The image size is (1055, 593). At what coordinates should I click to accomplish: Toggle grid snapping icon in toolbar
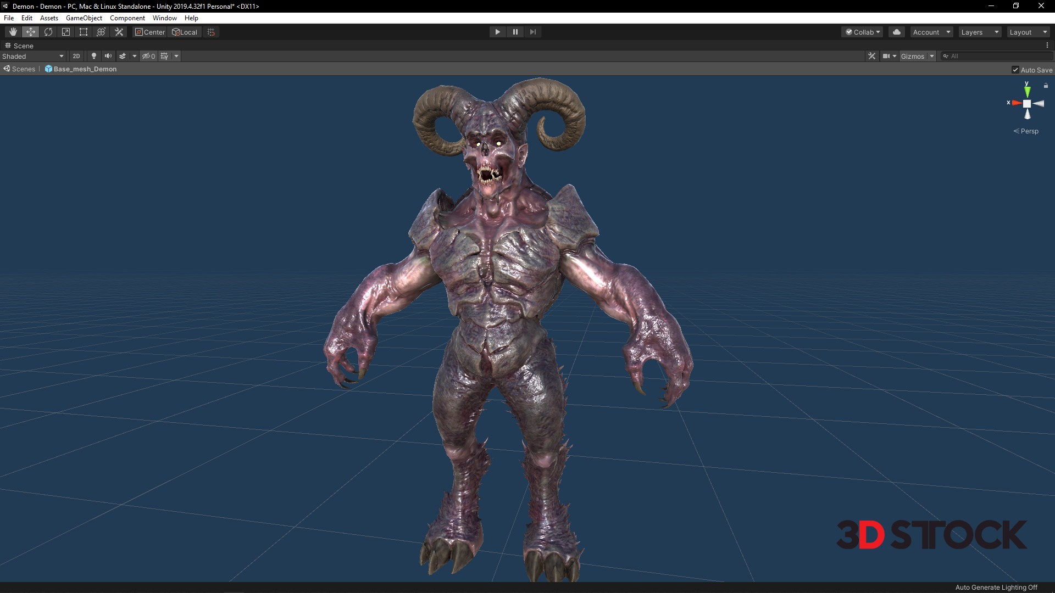click(x=211, y=32)
